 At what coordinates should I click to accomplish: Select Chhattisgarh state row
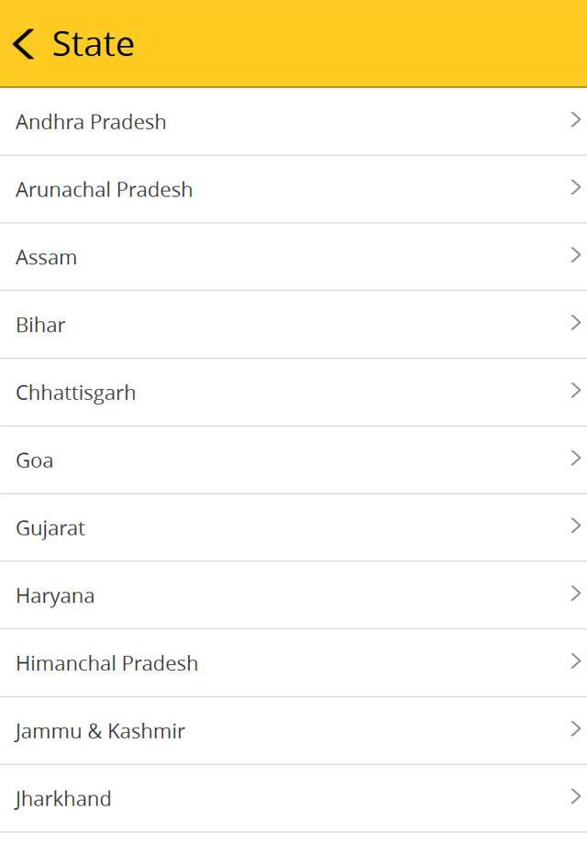click(75, 394)
